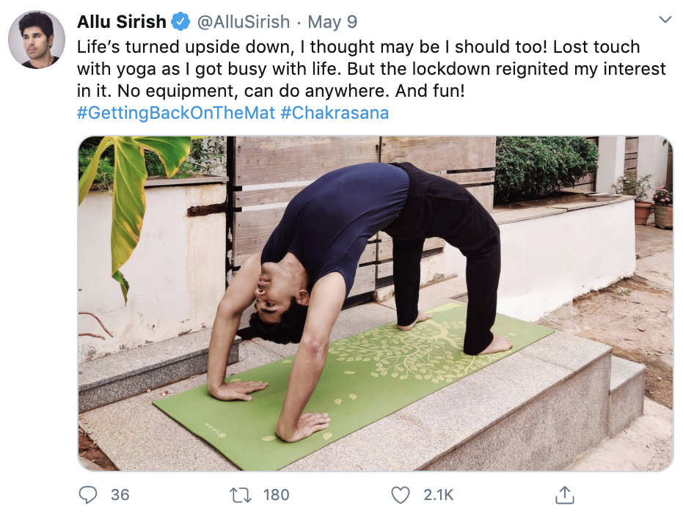
Task: Click the Allu Sirish display name
Action: coord(122,22)
